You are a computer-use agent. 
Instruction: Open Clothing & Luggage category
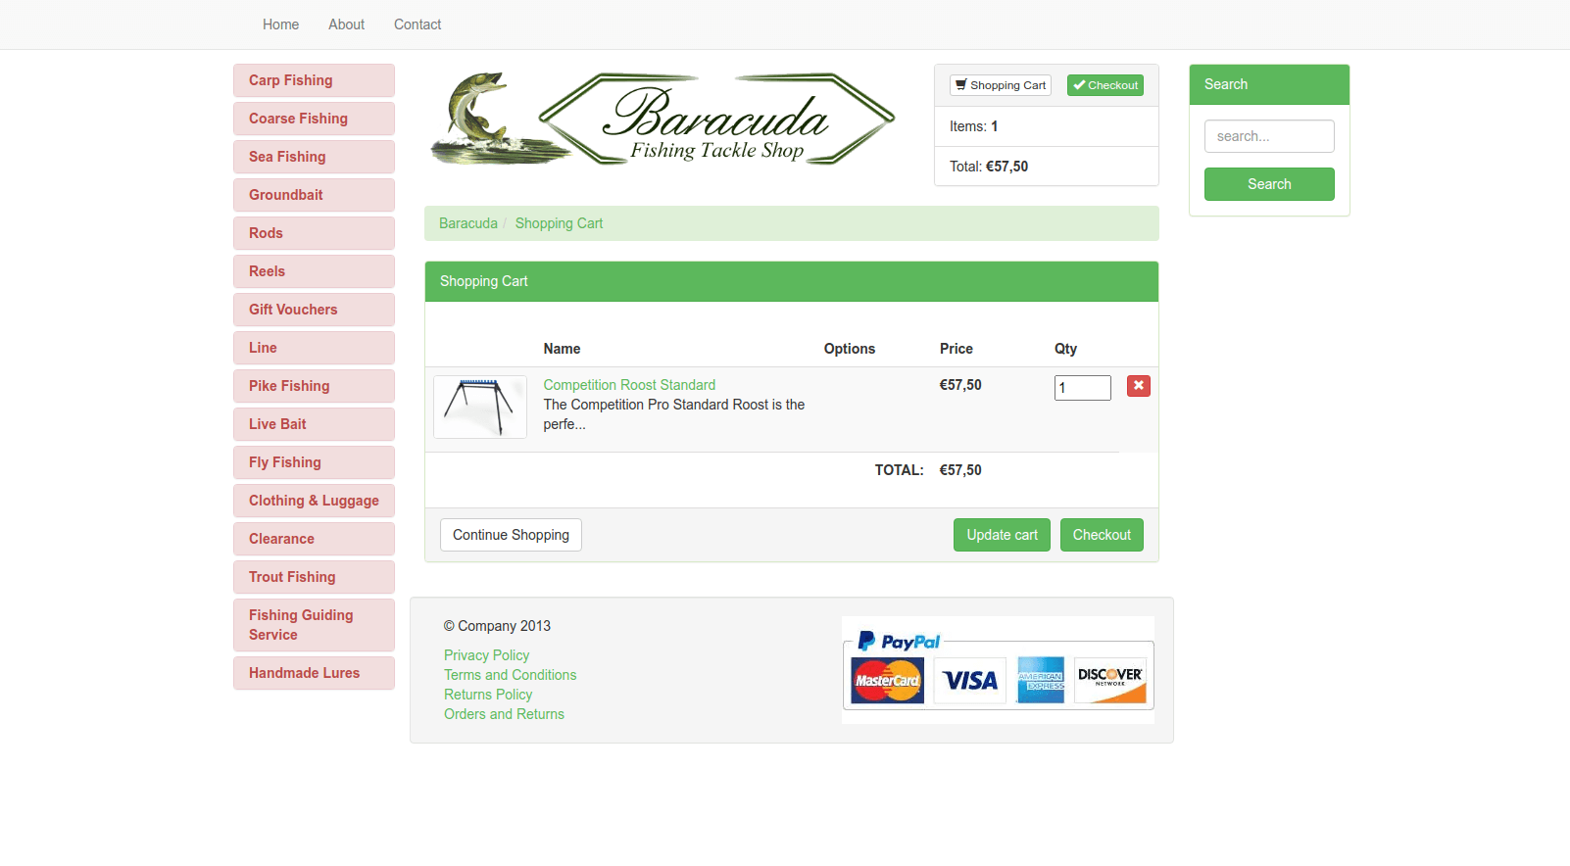click(314, 501)
